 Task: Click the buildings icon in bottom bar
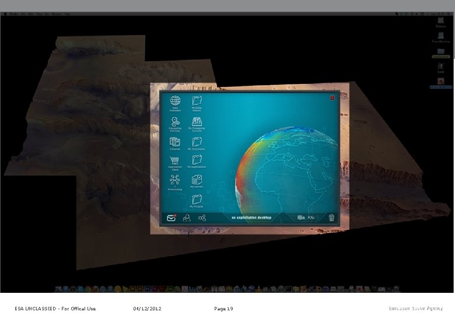pyautogui.click(x=300, y=217)
